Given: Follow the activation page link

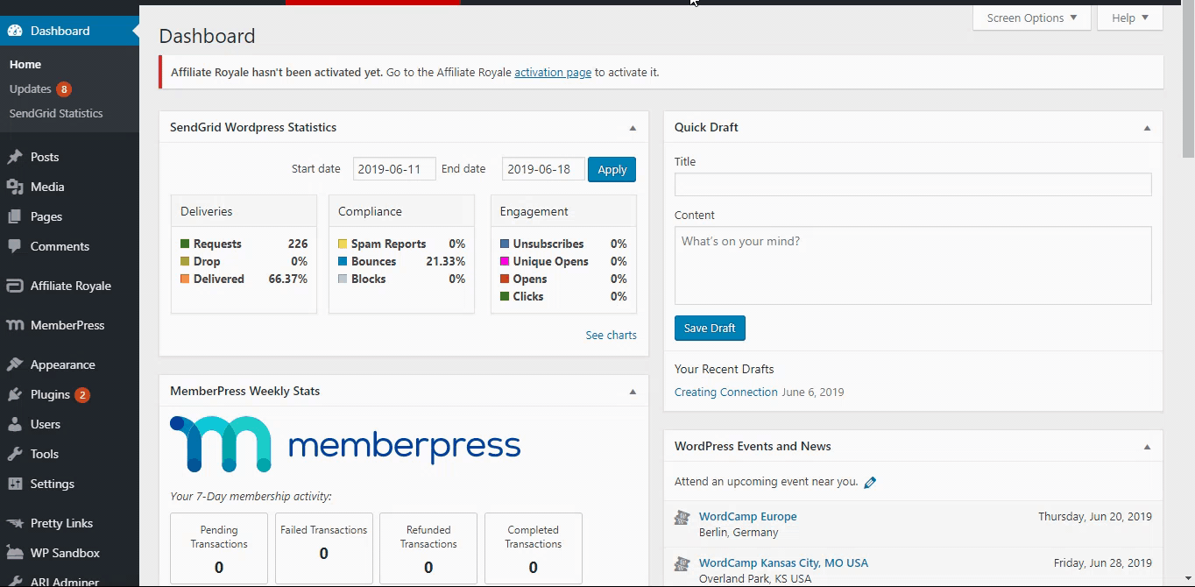Looking at the screenshot, I should pos(553,72).
